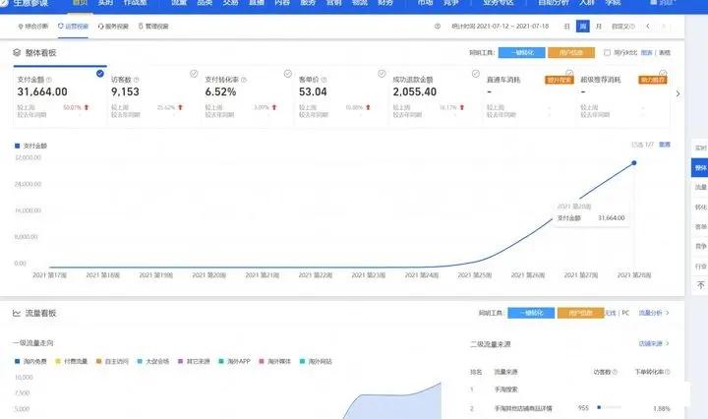Expand the 自定义 date range option

click(624, 27)
